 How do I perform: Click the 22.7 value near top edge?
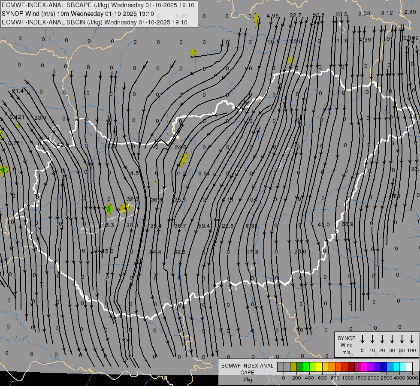point(296,15)
